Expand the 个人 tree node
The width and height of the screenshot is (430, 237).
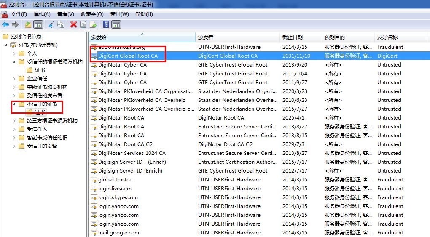(14, 53)
